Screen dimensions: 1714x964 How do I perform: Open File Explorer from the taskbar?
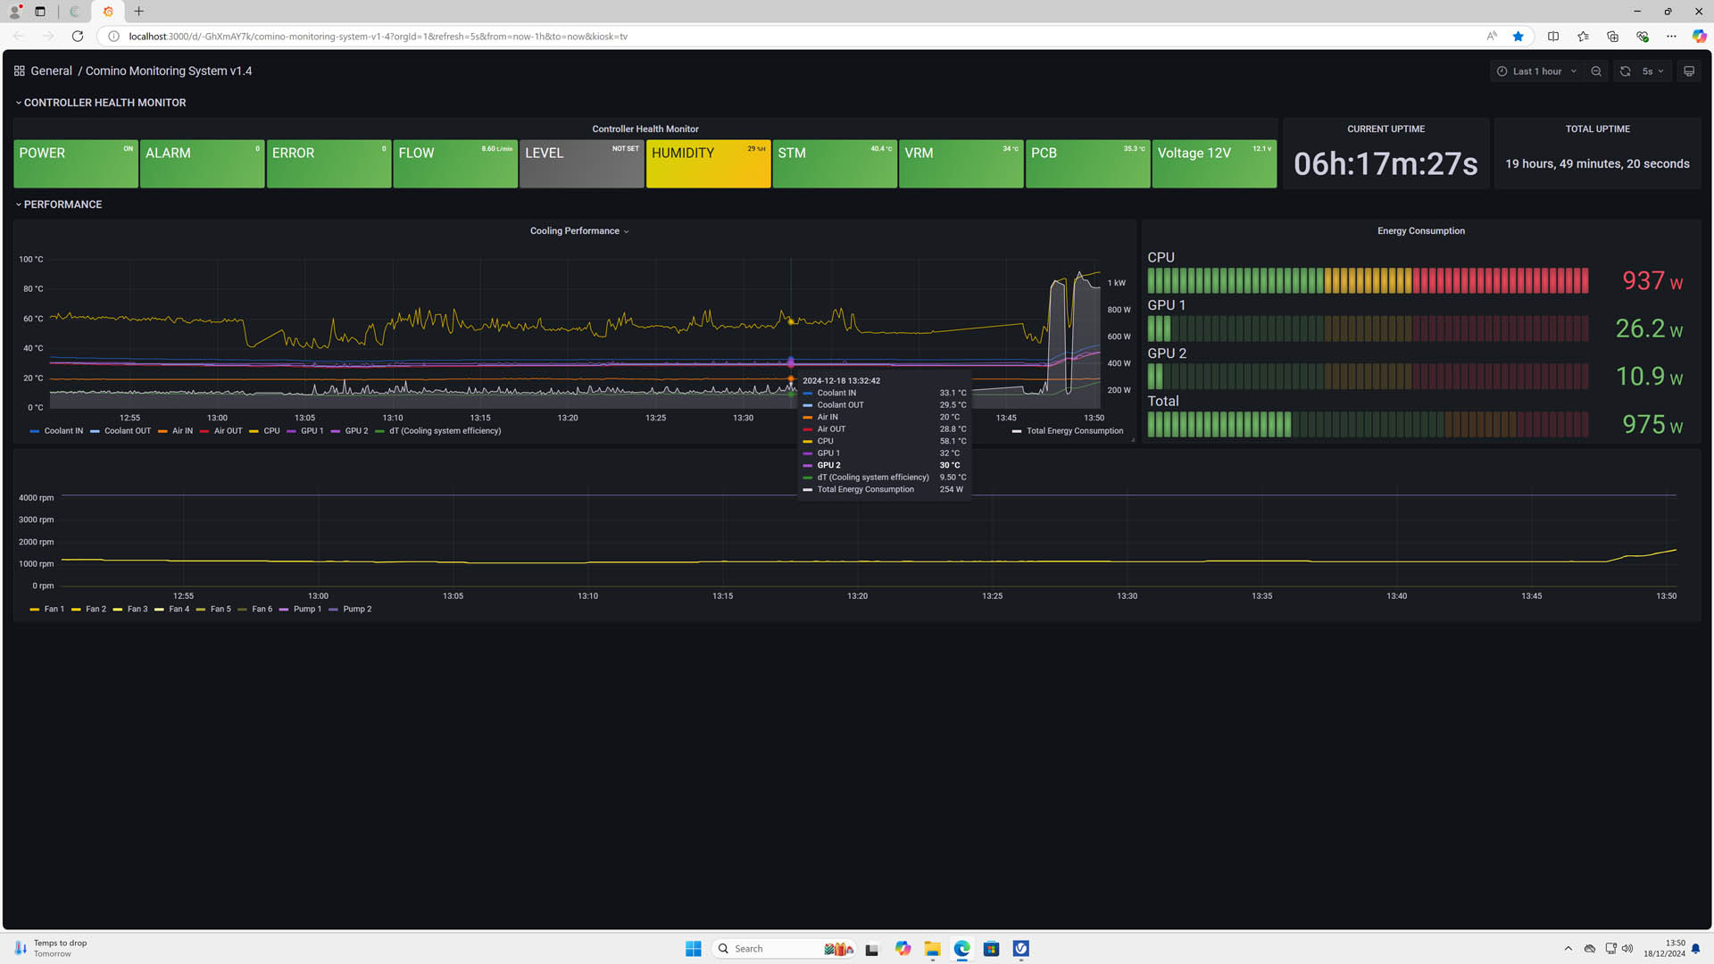[932, 949]
